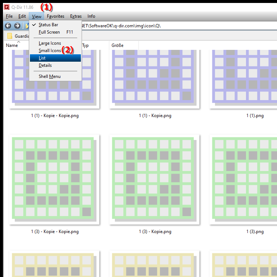Click file name 1 (3) - Kopie.png
Viewport: 277px width, 277px height.
coord(155,232)
